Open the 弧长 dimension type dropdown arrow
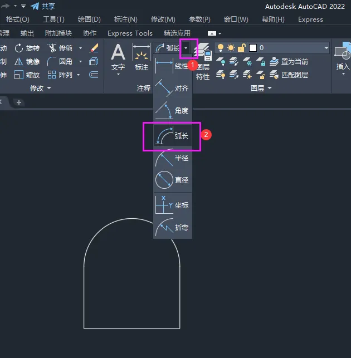 click(186, 48)
